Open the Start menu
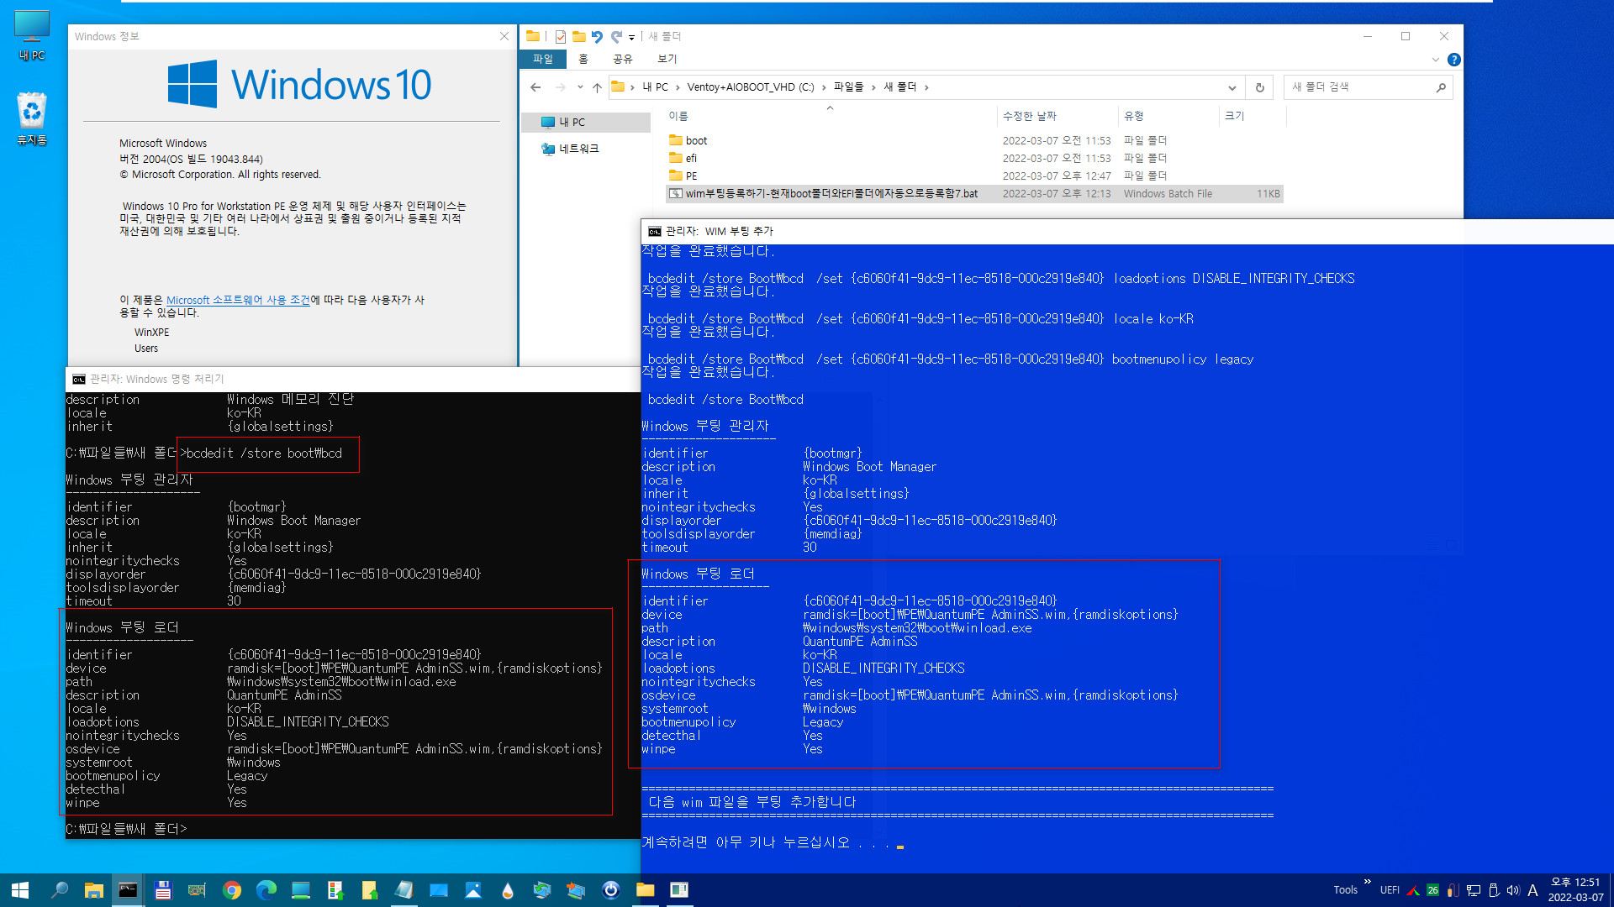Viewport: 1614px width, 907px height. [20, 890]
